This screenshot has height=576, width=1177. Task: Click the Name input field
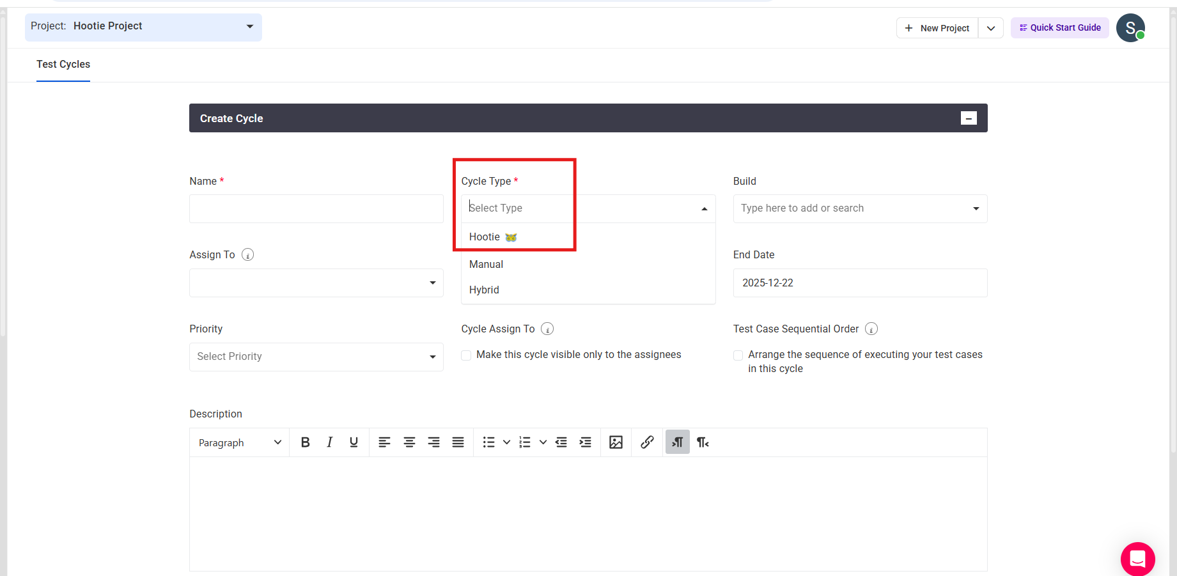pyautogui.click(x=316, y=209)
